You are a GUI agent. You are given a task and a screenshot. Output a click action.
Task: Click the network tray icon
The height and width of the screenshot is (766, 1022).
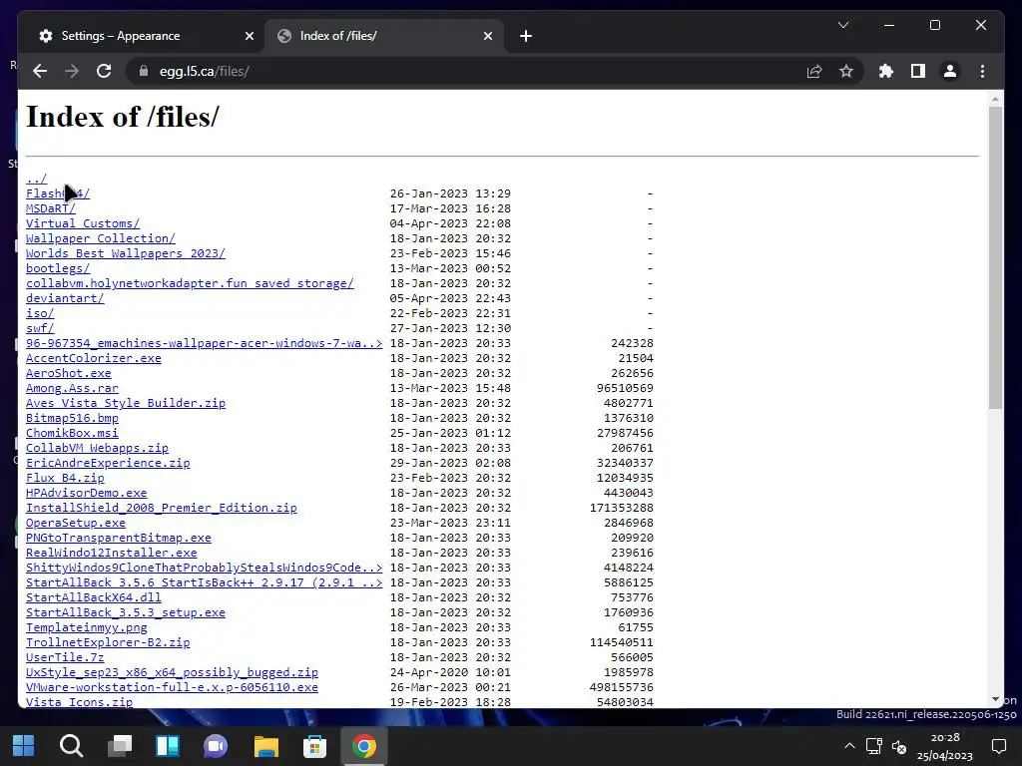tap(874, 746)
